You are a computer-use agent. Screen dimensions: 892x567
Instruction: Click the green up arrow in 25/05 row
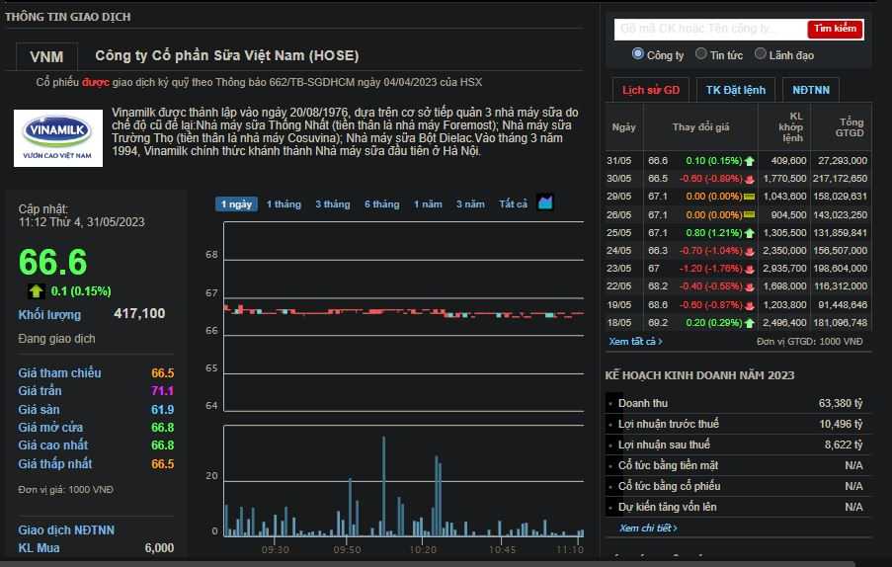click(x=750, y=233)
